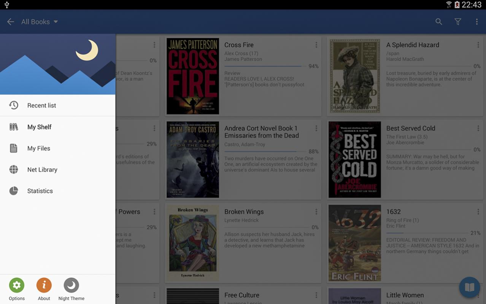Click the floating open book button
Image resolution: width=486 pixels, height=304 pixels.
click(469, 287)
